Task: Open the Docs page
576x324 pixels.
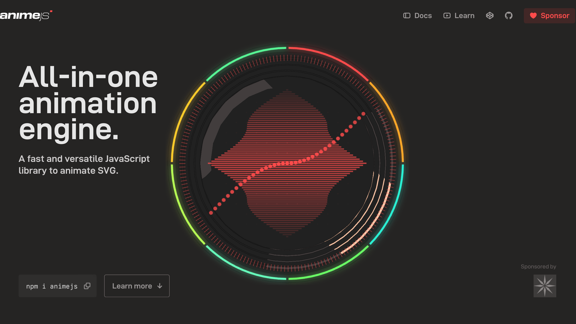Action: coord(417,16)
